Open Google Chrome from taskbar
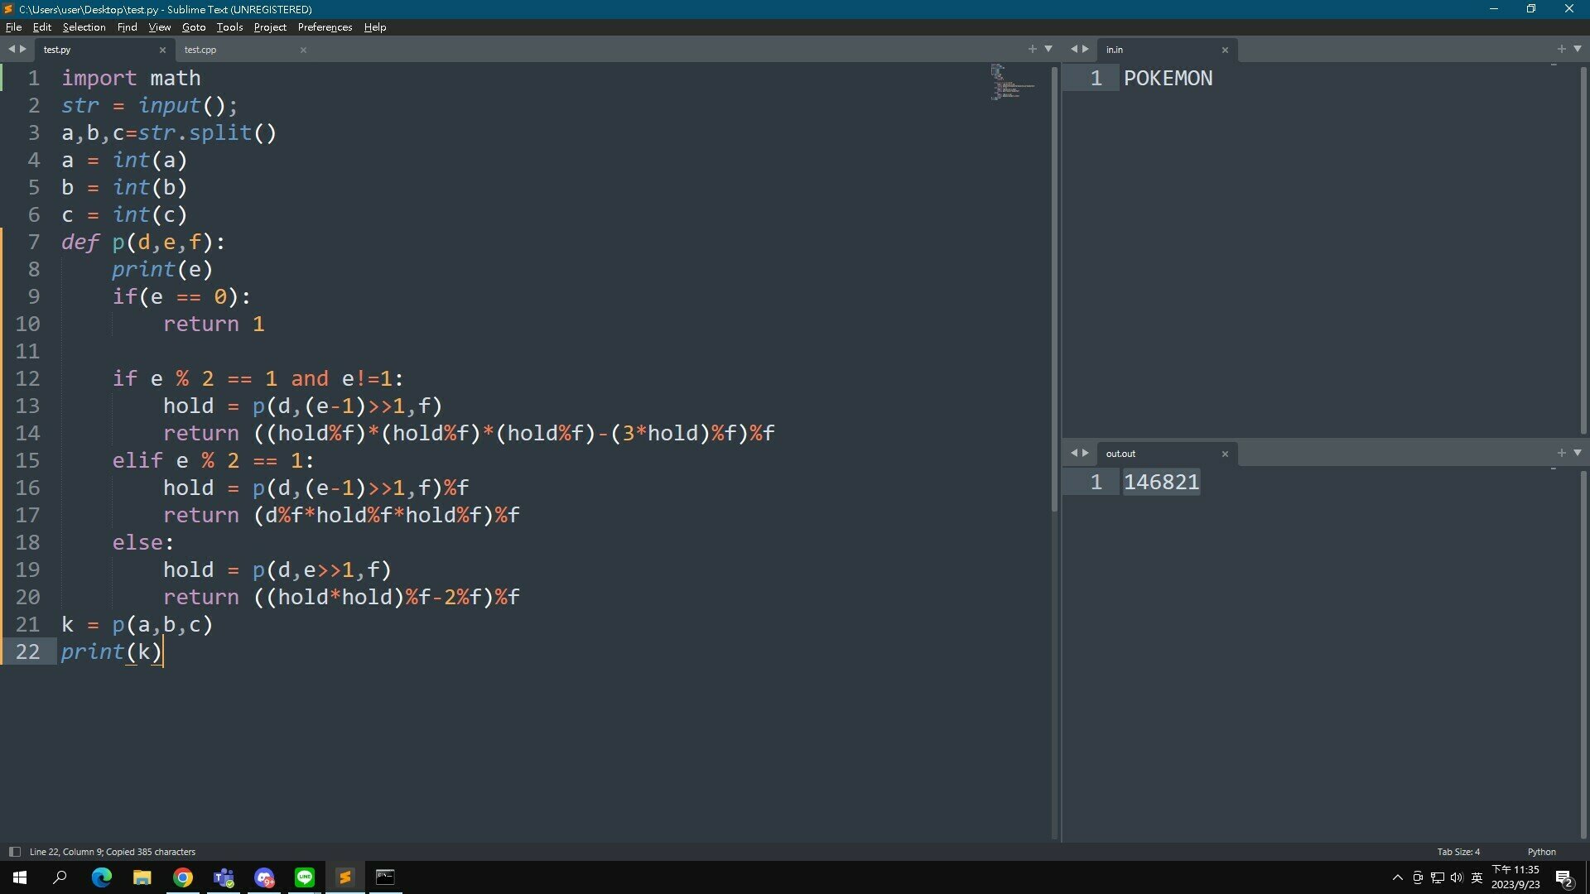 183,877
